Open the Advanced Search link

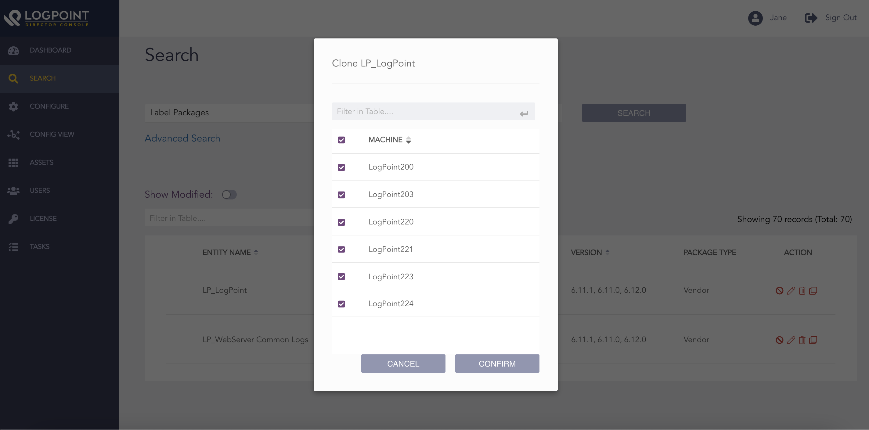coord(182,138)
